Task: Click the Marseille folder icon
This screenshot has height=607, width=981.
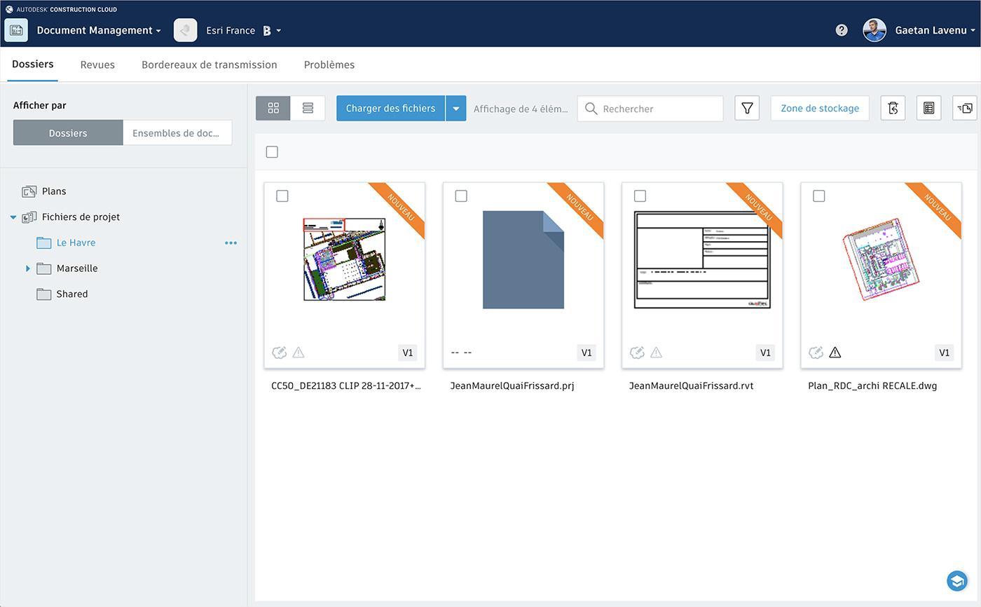Action: [x=43, y=268]
